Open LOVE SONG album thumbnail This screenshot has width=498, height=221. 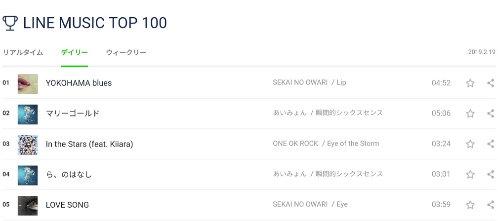click(x=28, y=205)
